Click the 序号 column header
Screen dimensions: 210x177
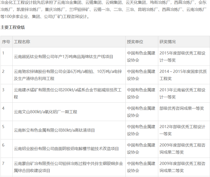6,42
